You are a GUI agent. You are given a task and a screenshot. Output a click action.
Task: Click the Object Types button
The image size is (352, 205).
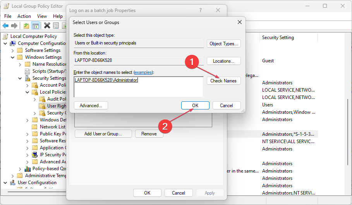223,44
